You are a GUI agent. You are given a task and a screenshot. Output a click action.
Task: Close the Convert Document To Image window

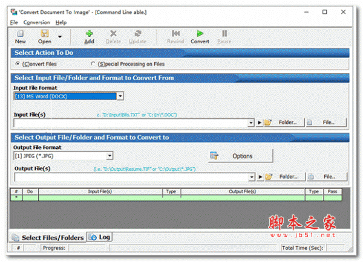[343, 12]
